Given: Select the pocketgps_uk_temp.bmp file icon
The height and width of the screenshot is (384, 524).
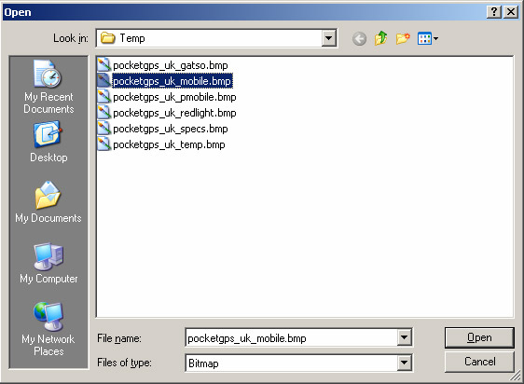Looking at the screenshot, I should (x=103, y=144).
